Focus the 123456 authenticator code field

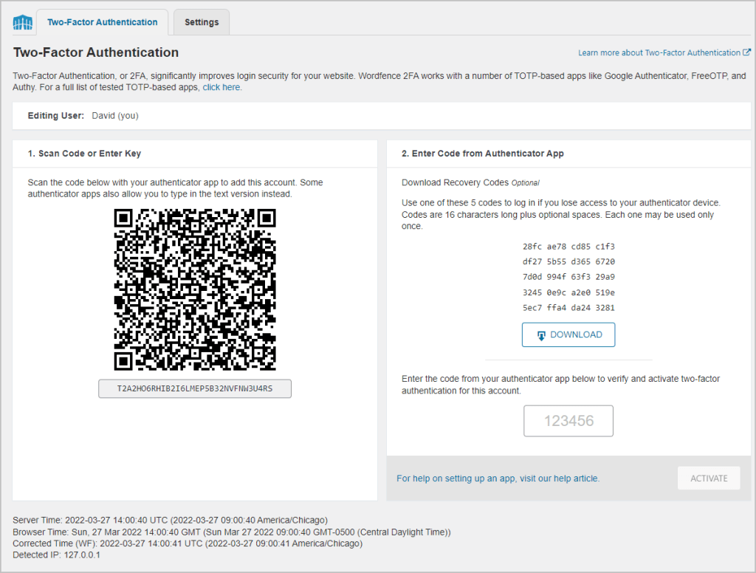pos(568,421)
